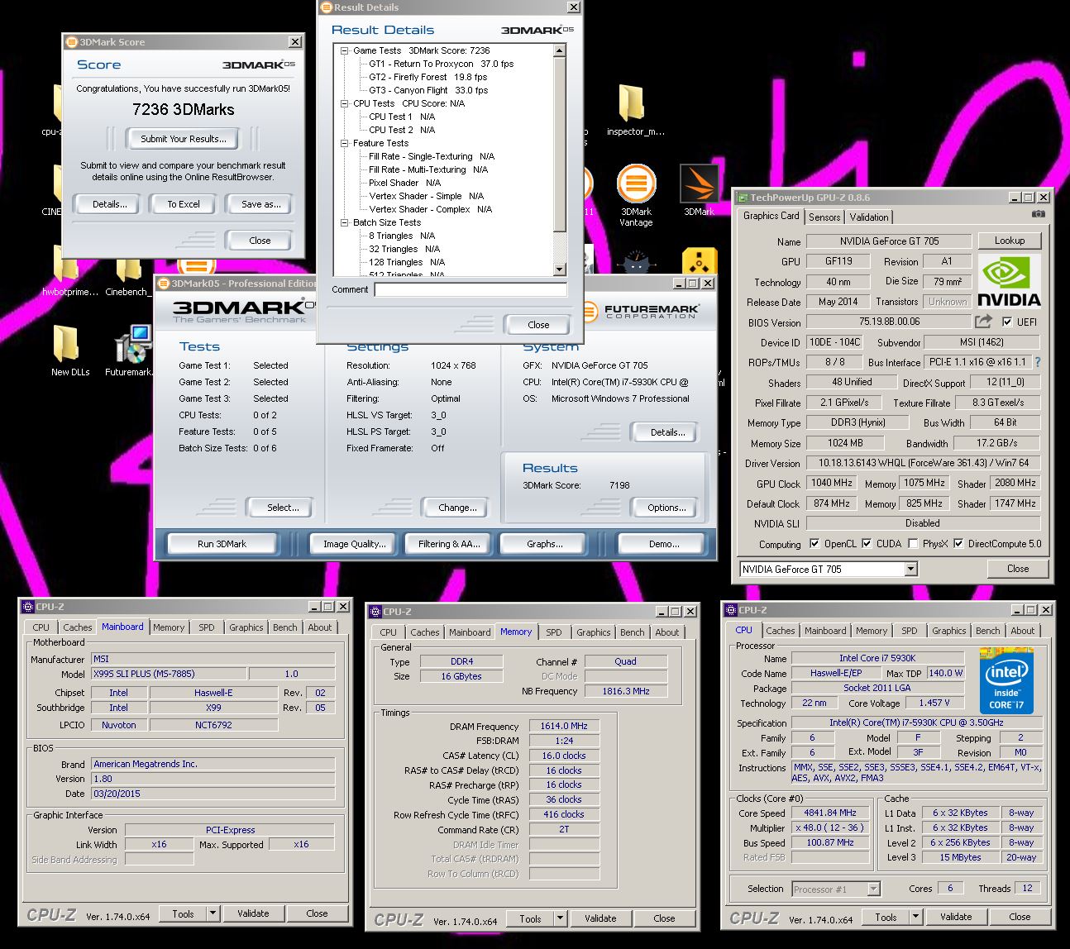
Task: Click the Image Quality... button
Action: [x=355, y=544]
